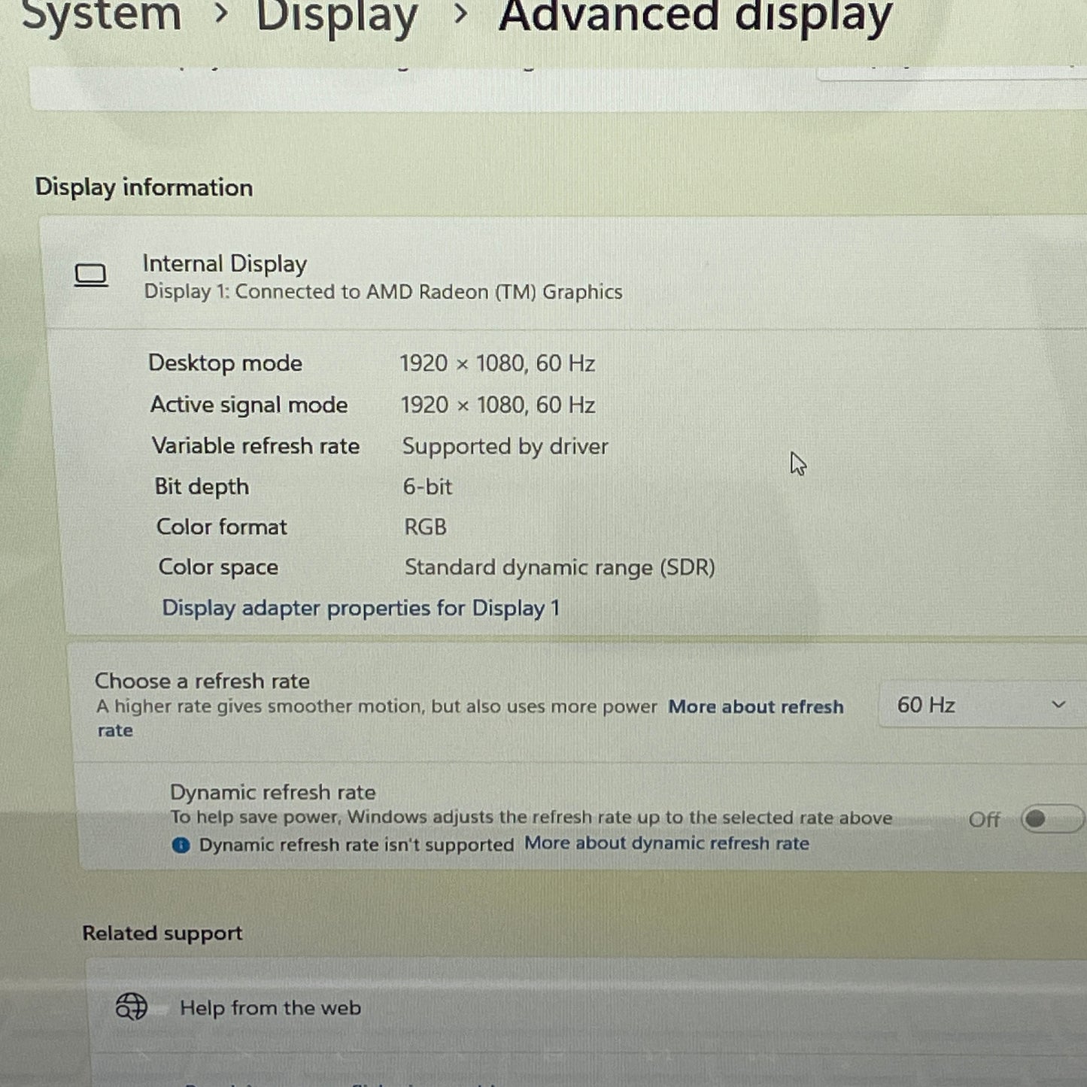Screen dimensions: 1087x1087
Task: Open Display adapter properties for Display 1
Action: click(361, 607)
